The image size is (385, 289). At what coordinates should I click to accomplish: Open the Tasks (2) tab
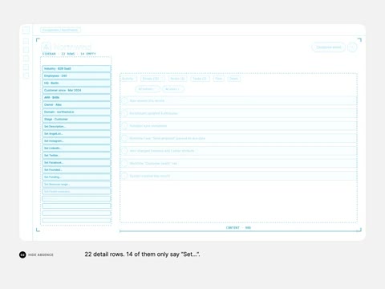tap(200, 79)
